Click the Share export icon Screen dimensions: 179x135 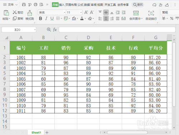[x=167, y=5]
